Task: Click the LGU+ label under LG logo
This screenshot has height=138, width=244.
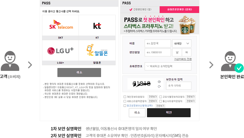Action: (x=60, y=63)
